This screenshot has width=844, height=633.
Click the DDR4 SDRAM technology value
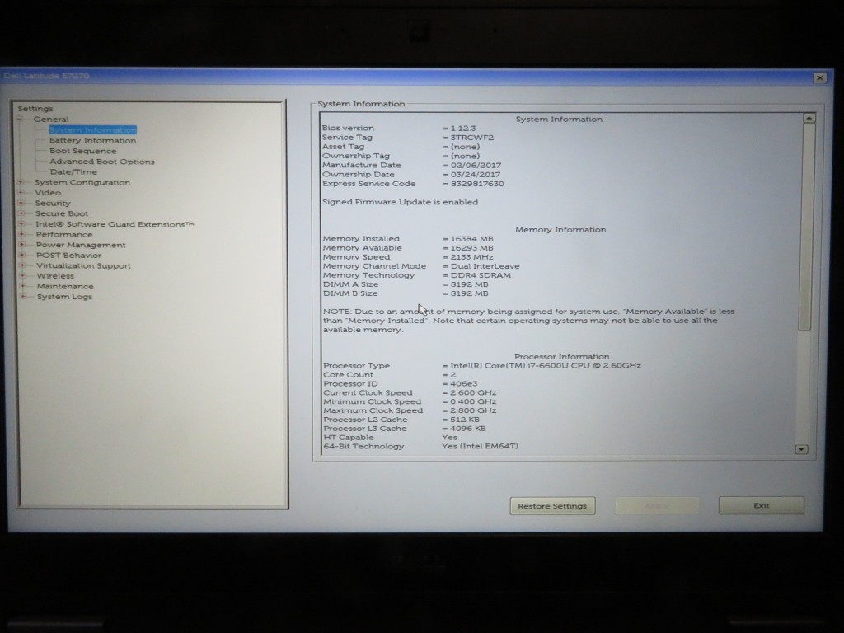click(481, 275)
